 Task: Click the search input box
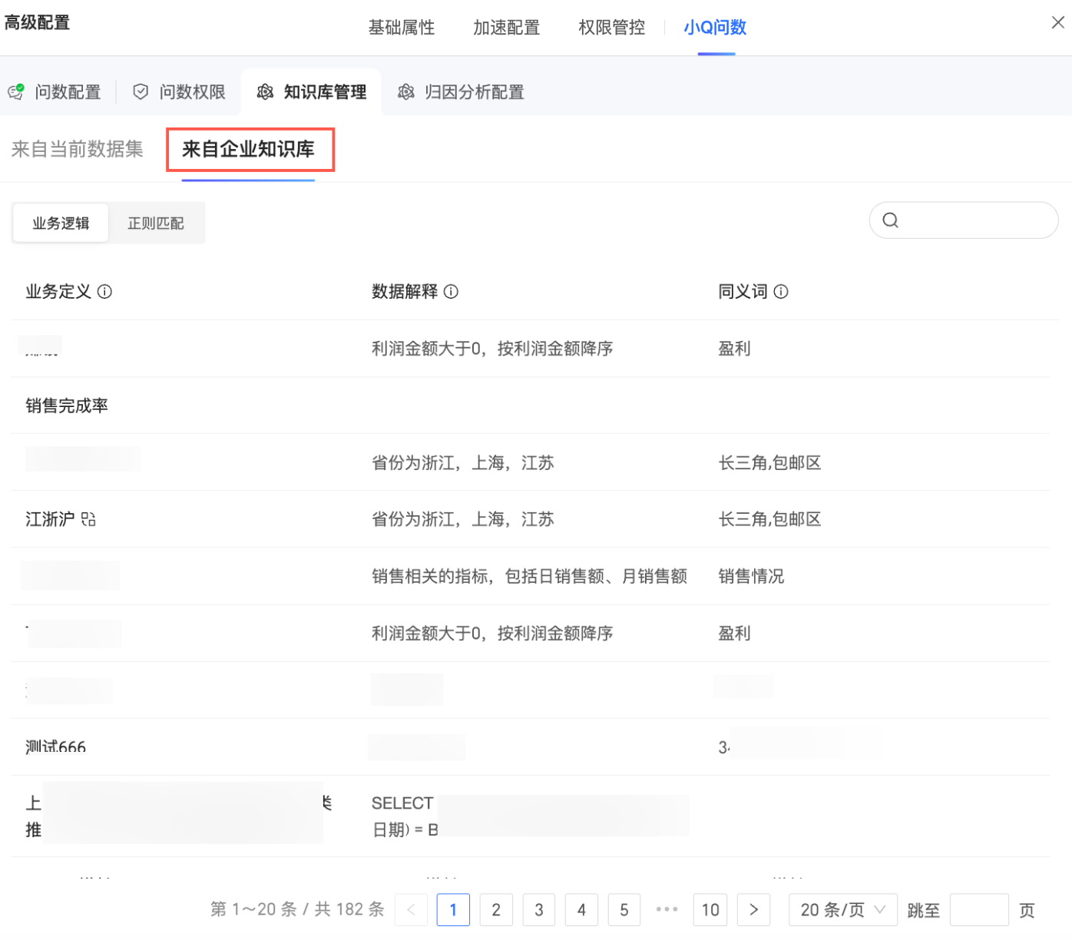pyautogui.click(x=964, y=220)
